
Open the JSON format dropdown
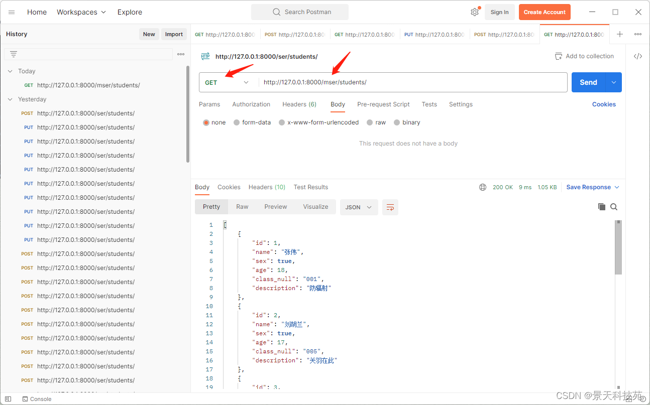(x=359, y=207)
